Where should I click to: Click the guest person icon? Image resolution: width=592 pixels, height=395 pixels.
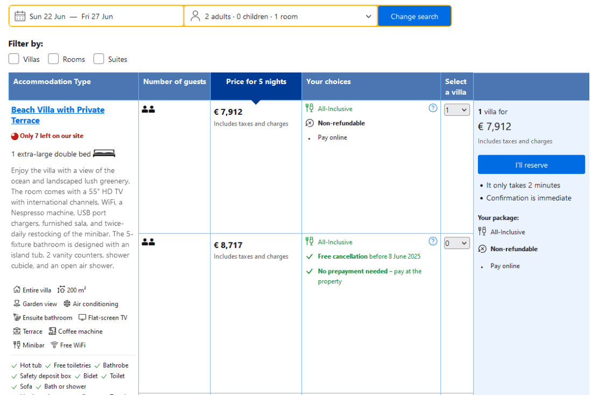click(195, 16)
